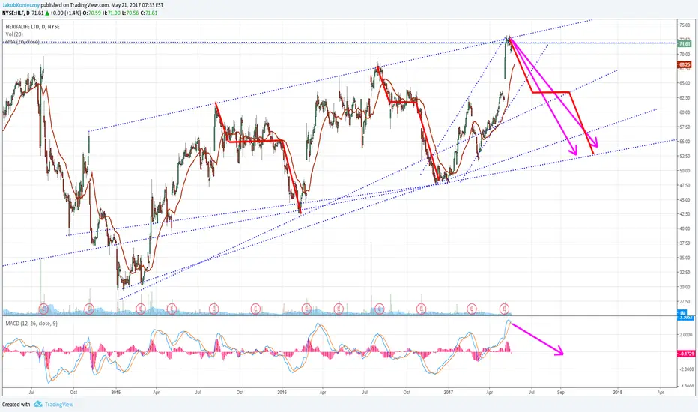
Task: Click the 37.50 price axis label
Action: 685,243
